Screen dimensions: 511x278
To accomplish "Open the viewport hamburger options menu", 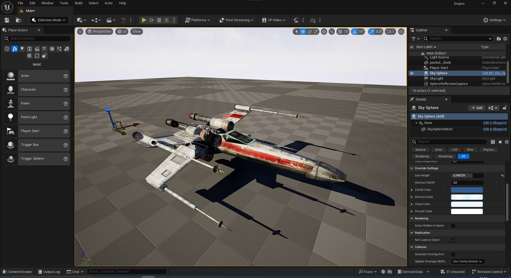I will pyautogui.click(x=80, y=32).
